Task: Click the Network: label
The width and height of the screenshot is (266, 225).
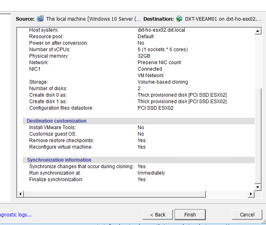Action: (39, 63)
